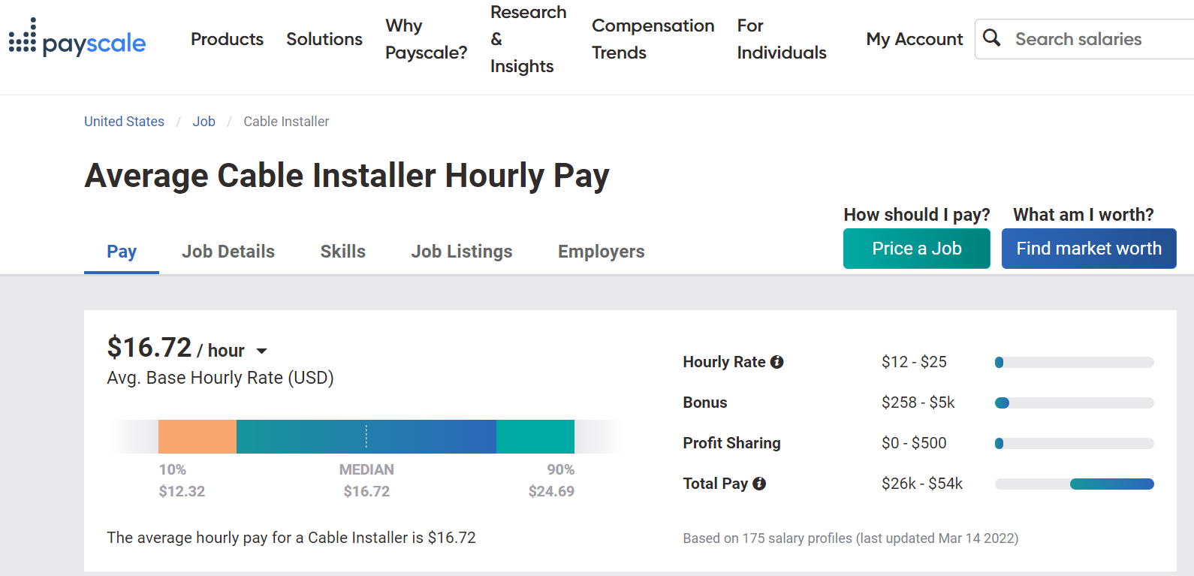
Task: Click the Total Pay info icon
Action: [x=759, y=484]
